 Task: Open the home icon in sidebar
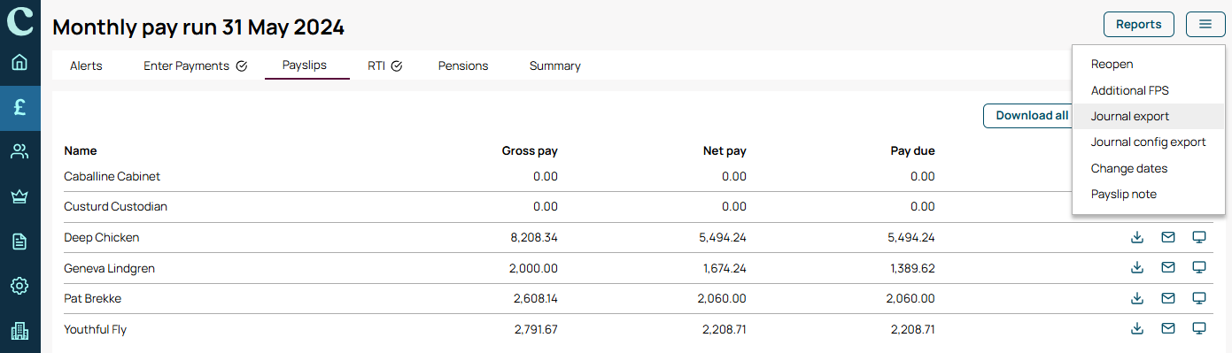tap(19, 63)
